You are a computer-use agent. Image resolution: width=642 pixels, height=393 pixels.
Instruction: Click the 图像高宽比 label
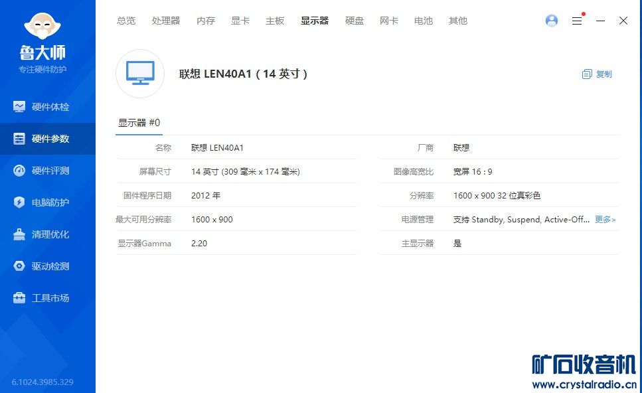pos(413,171)
